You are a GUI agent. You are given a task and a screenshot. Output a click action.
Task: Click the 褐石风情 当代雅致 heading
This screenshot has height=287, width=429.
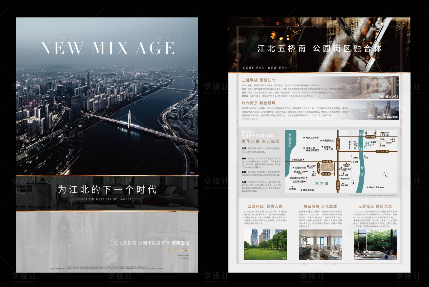pos(320,206)
